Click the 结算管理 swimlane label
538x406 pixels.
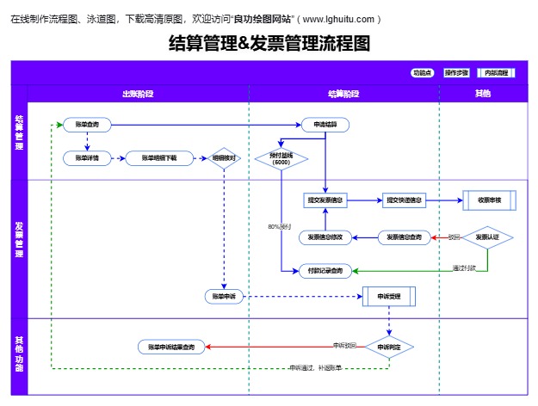[19, 132]
